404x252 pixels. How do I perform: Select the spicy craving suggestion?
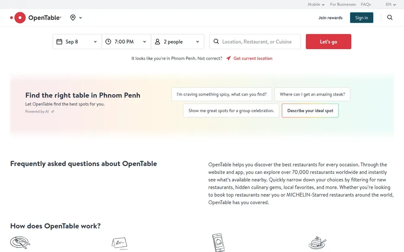click(x=221, y=94)
